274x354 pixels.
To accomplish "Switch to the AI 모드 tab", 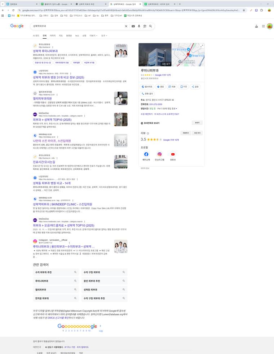I will click(x=36, y=36).
